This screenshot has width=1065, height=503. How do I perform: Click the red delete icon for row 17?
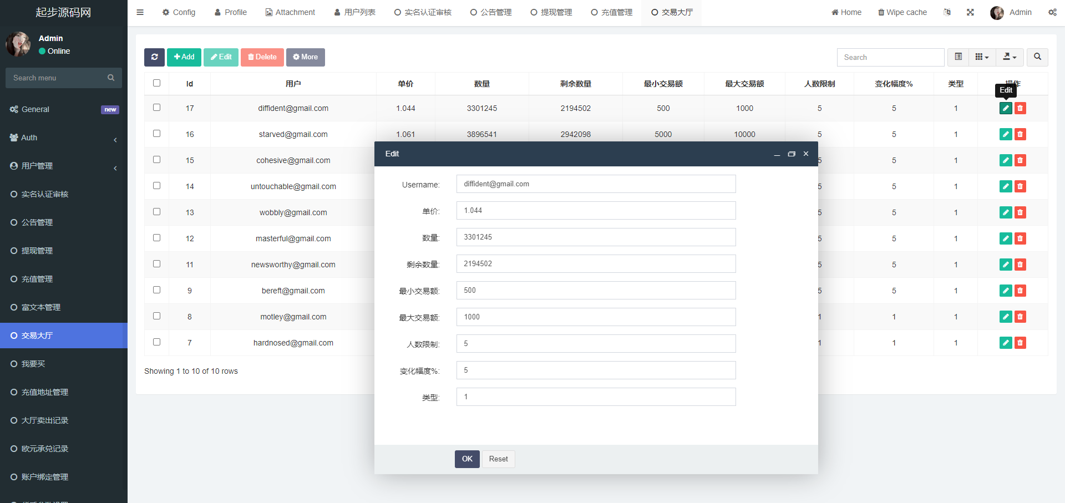pyautogui.click(x=1020, y=108)
